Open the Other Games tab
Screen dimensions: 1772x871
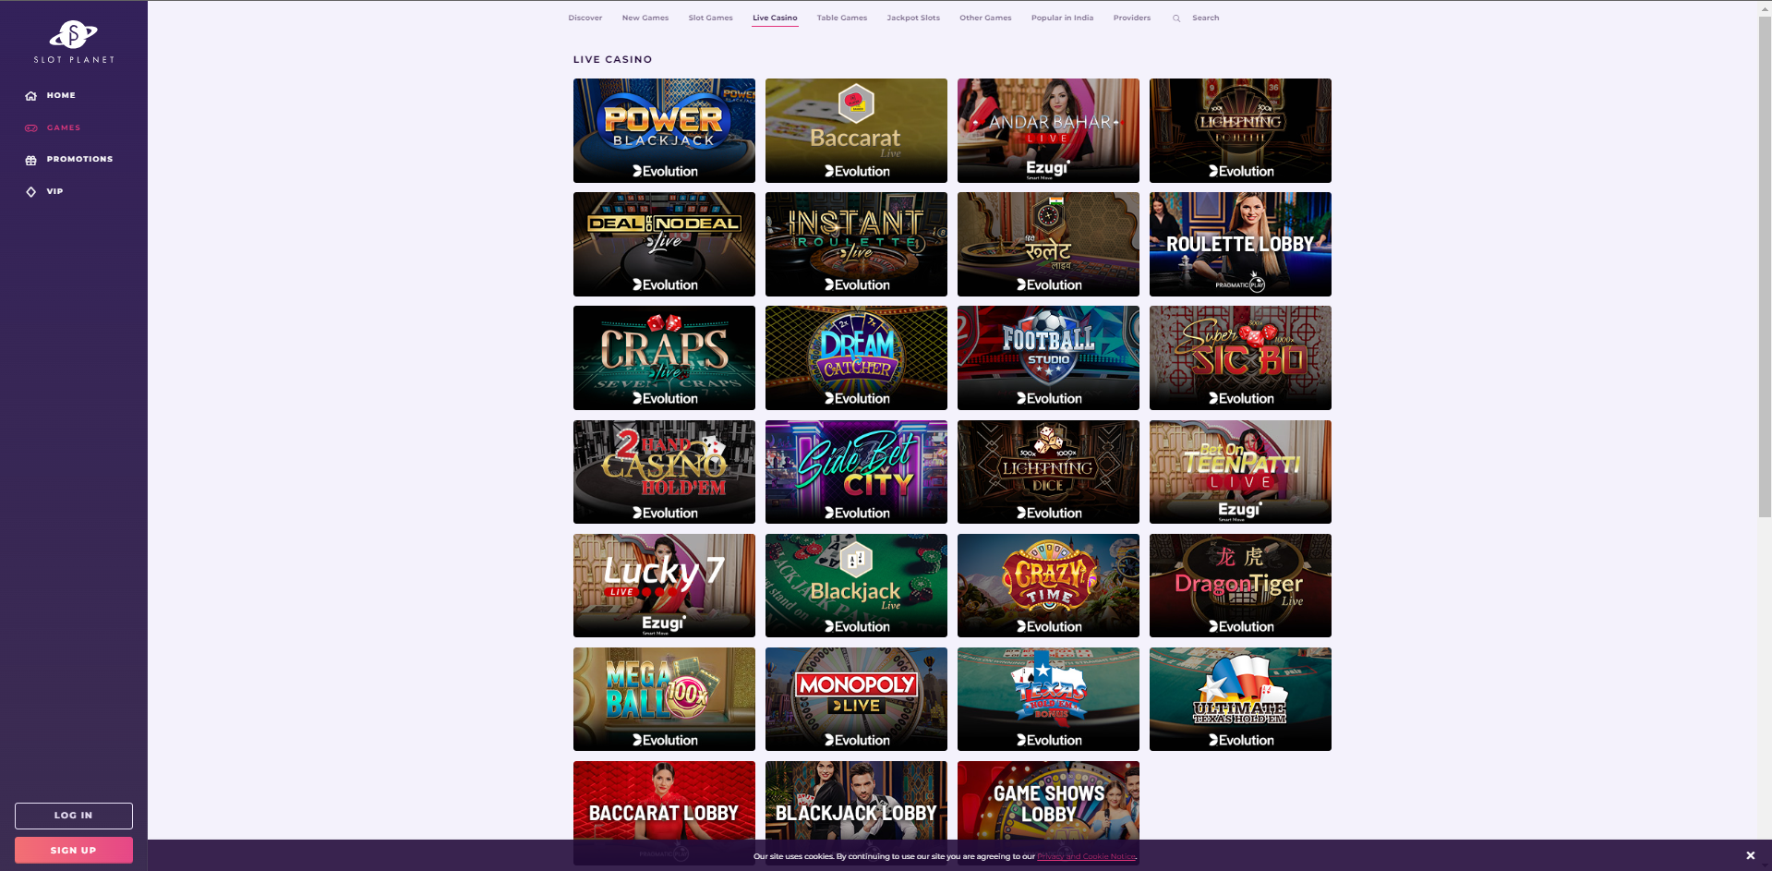(x=985, y=18)
